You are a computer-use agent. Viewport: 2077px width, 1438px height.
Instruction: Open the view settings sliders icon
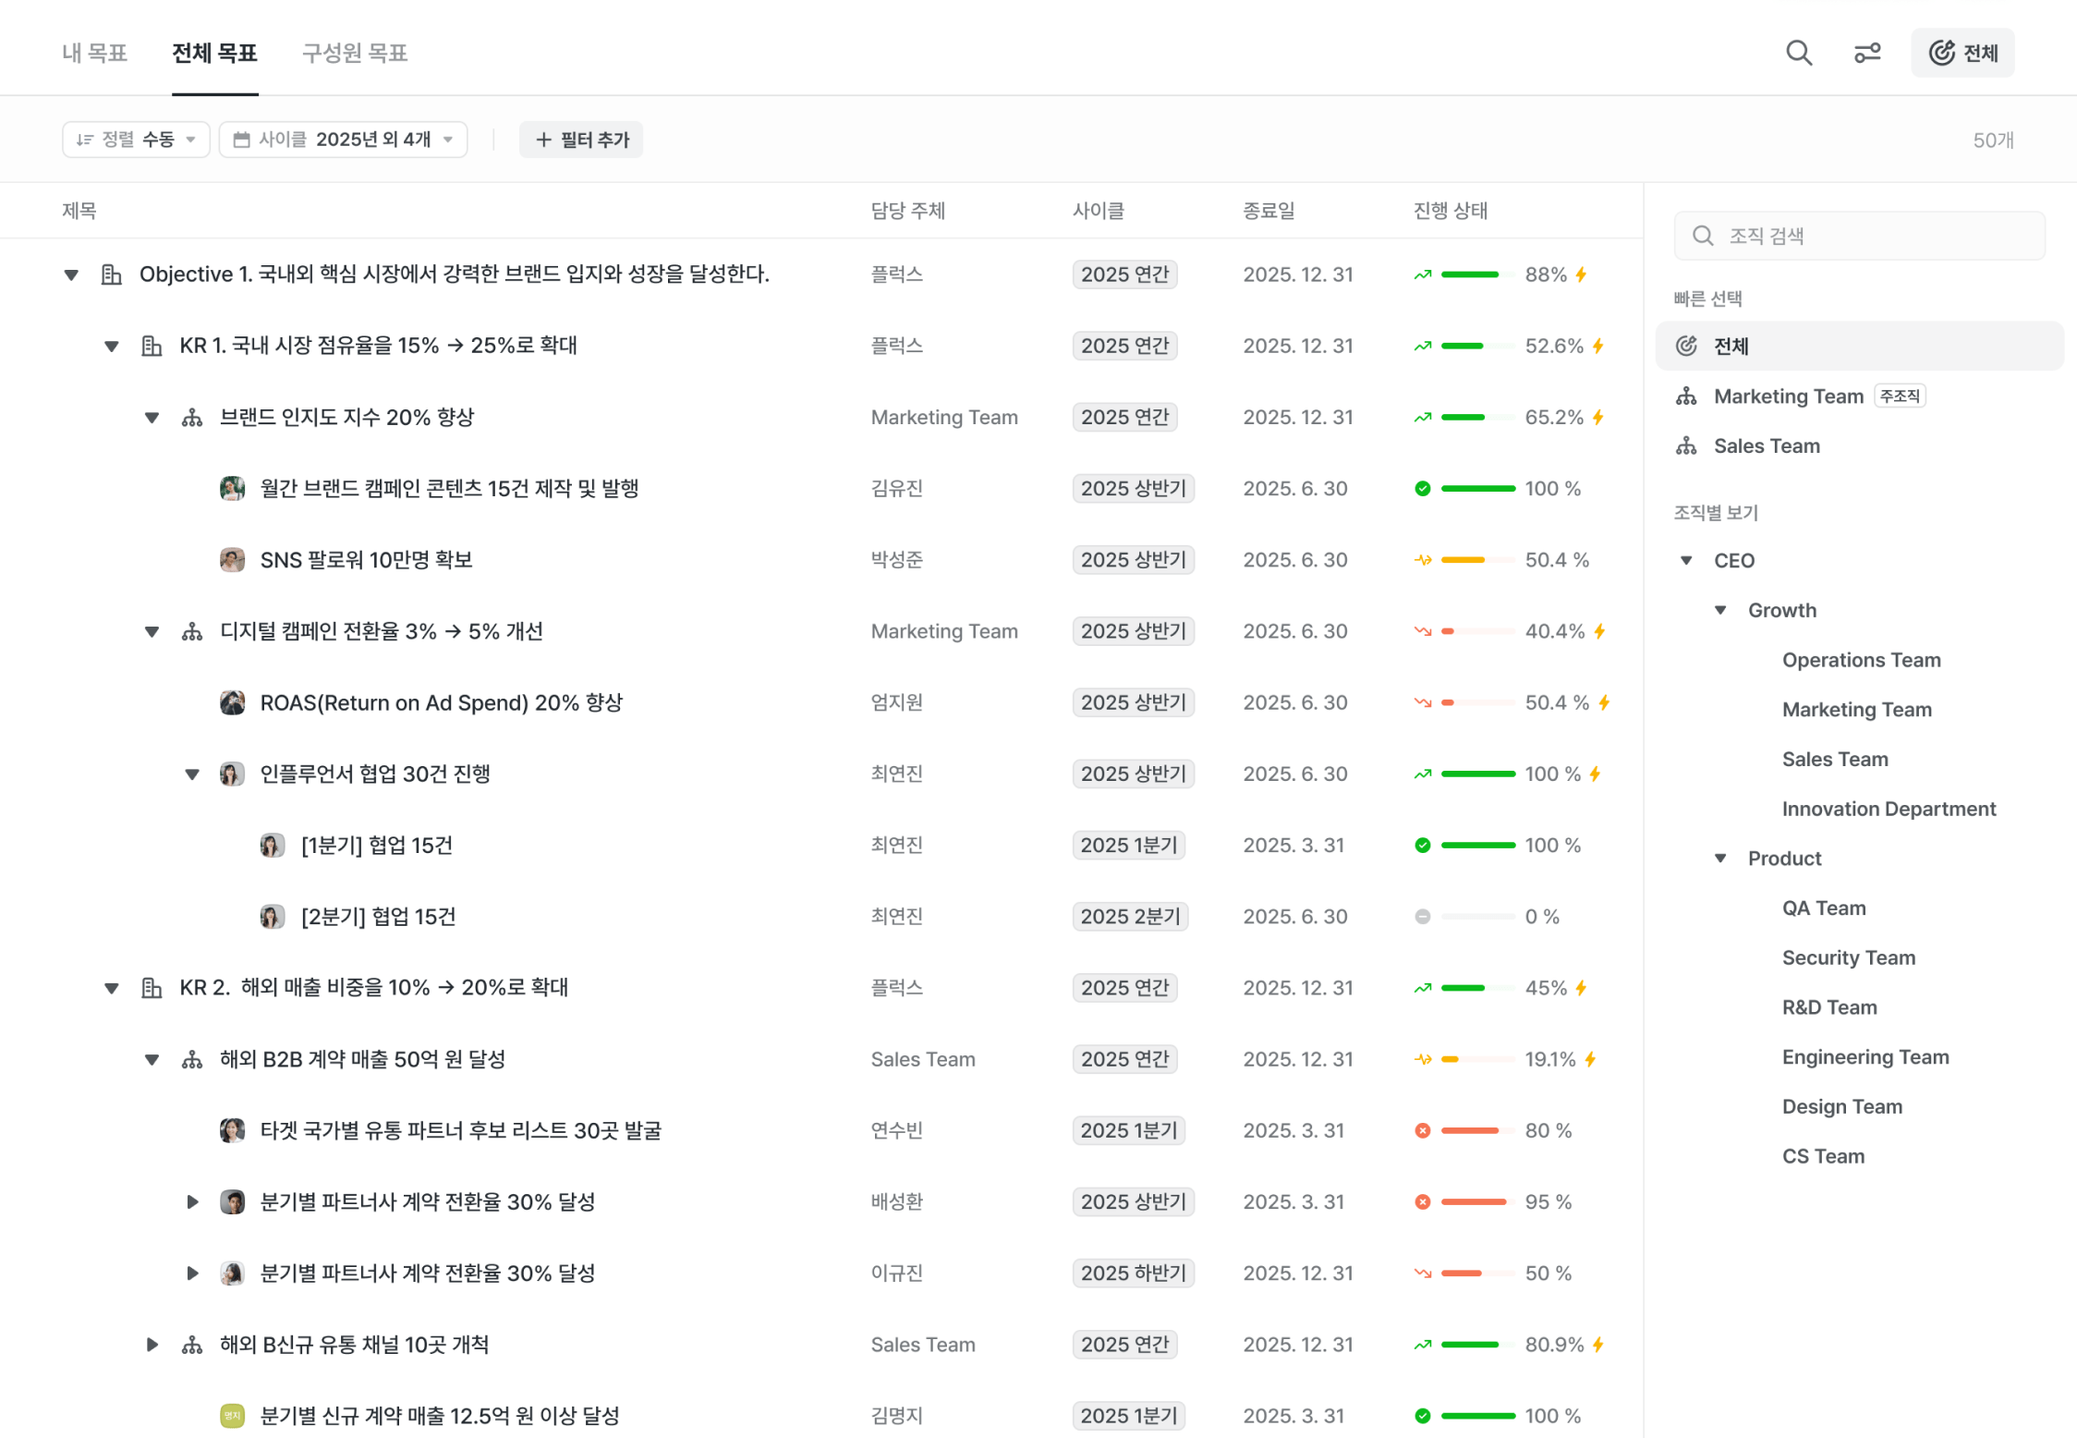coord(1867,53)
